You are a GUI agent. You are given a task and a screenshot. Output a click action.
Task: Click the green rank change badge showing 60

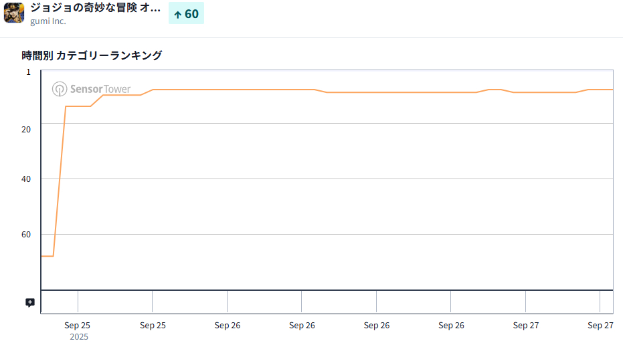pos(186,14)
